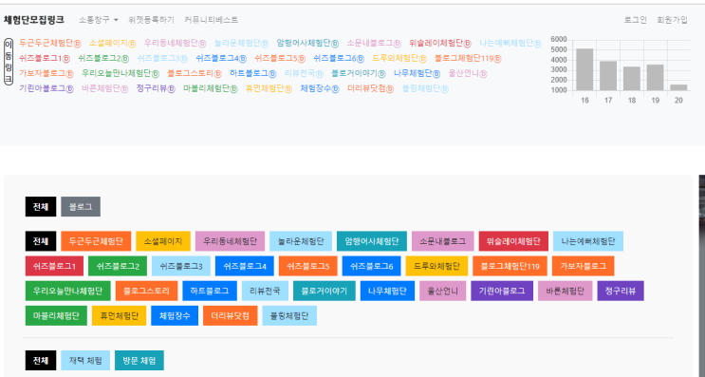The height and width of the screenshot is (377, 705).
Task: Open the 회원가입 sign-up link
Action: tap(672, 20)
